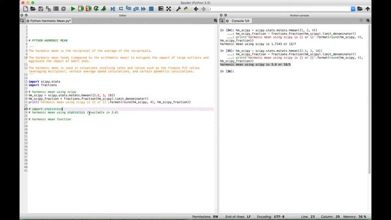Browse editor tabs icon
Viewport: 391px width, 220px height.
point(22,21)
